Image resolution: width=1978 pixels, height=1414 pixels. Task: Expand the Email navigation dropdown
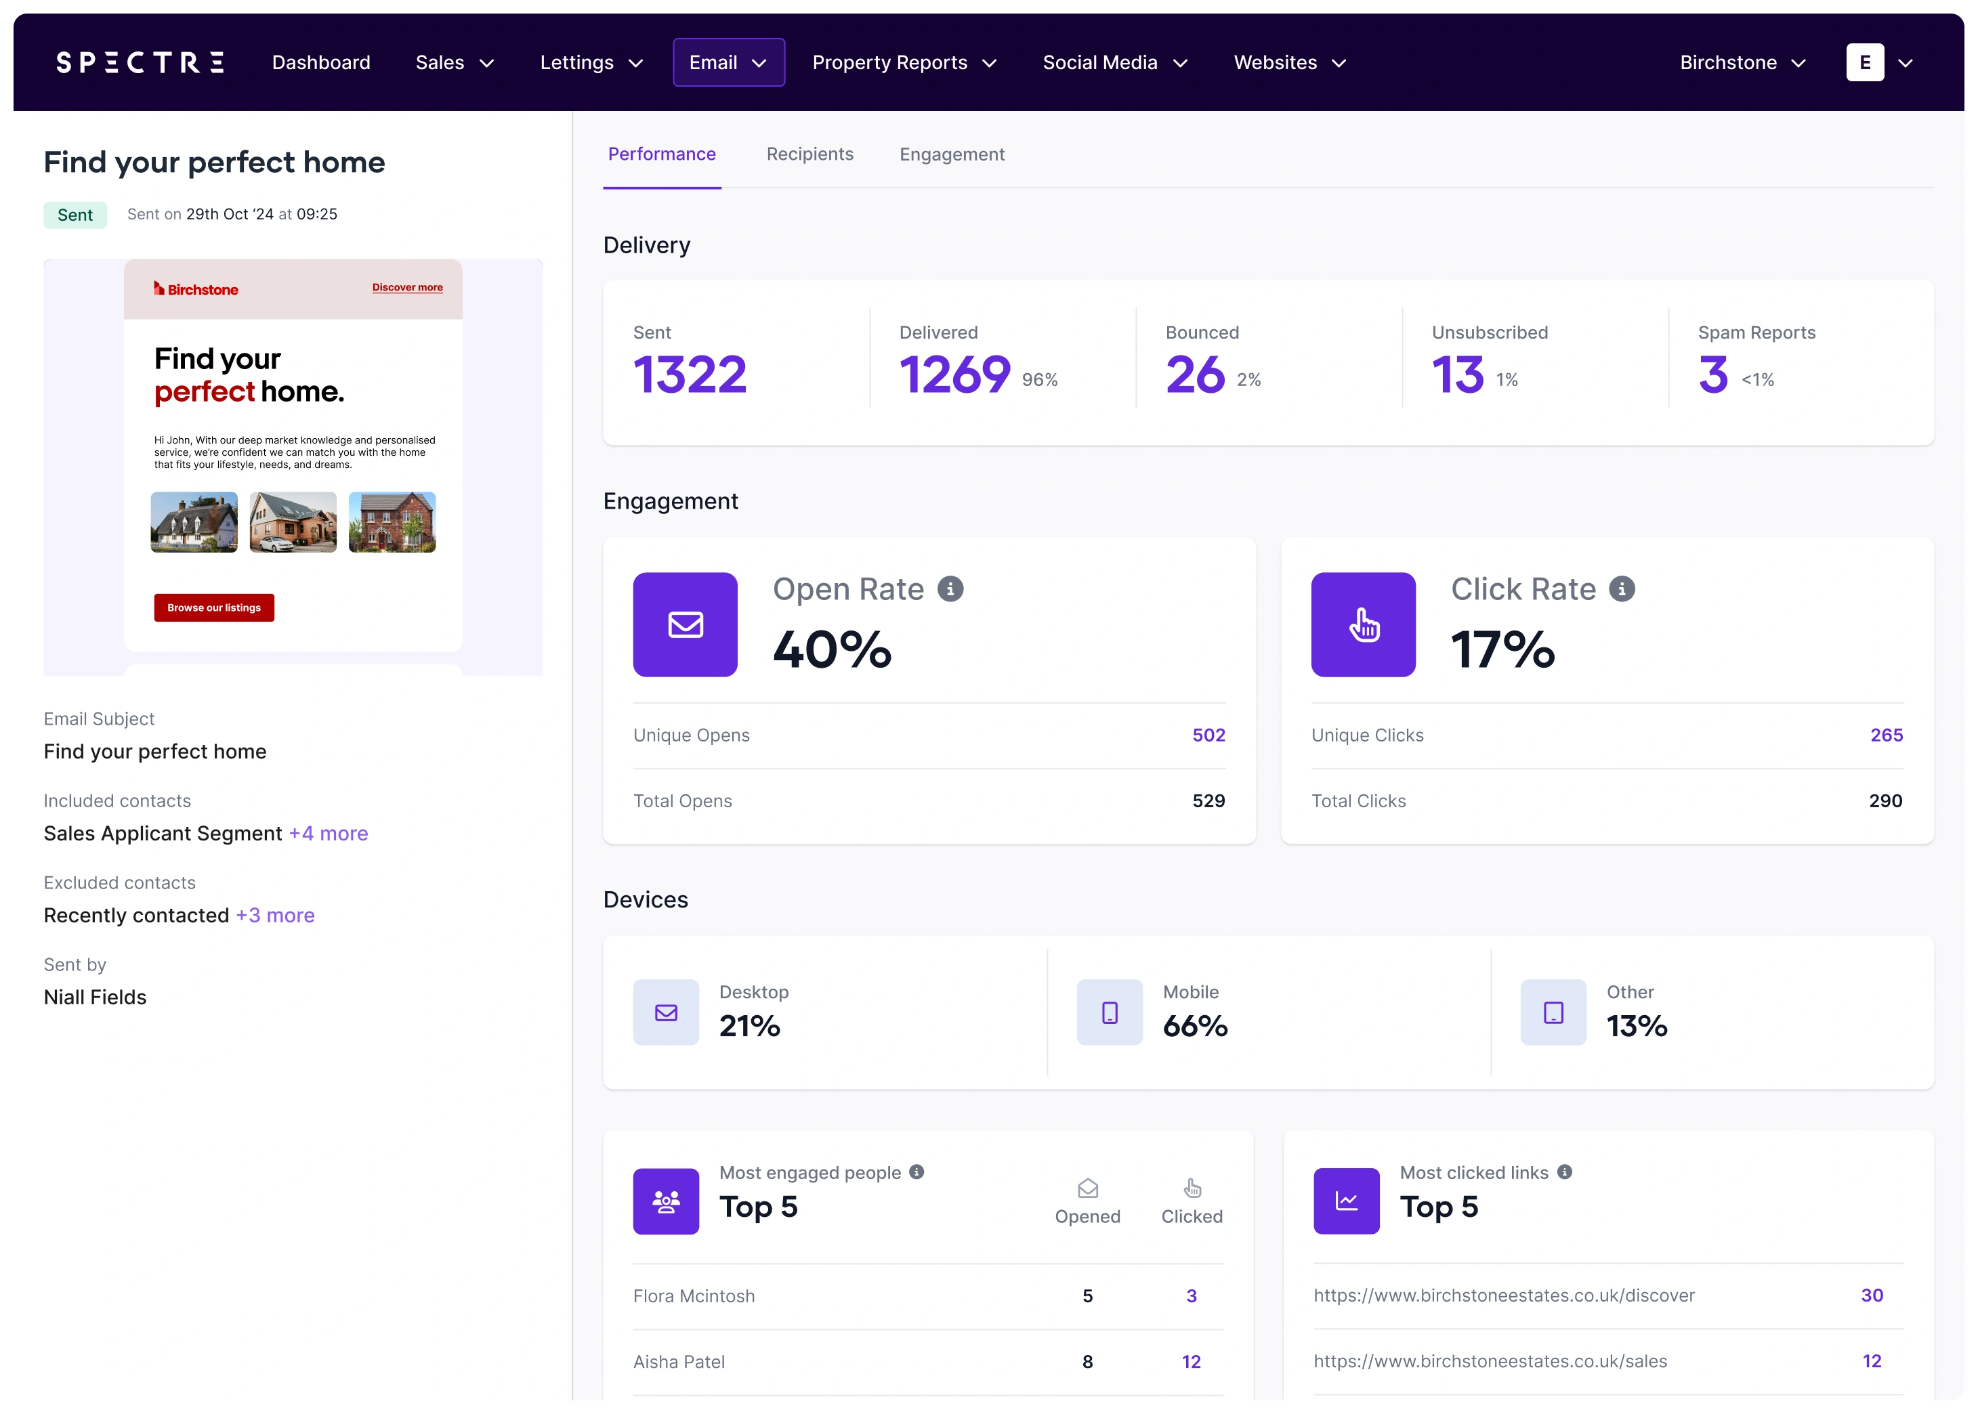tap(728, 63)
